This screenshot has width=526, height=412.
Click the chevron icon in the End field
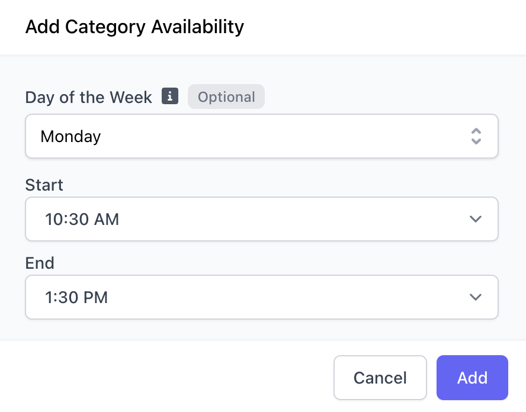(x=475, y=297)
